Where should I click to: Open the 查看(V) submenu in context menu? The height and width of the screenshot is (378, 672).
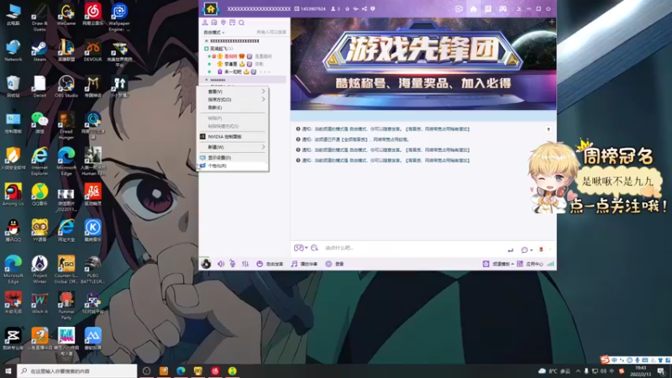[234, 92]
